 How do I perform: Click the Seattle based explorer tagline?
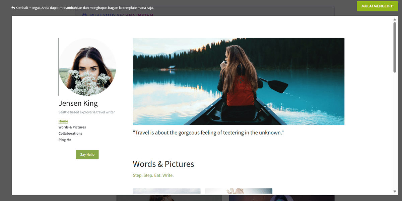(x=87, y=112)
